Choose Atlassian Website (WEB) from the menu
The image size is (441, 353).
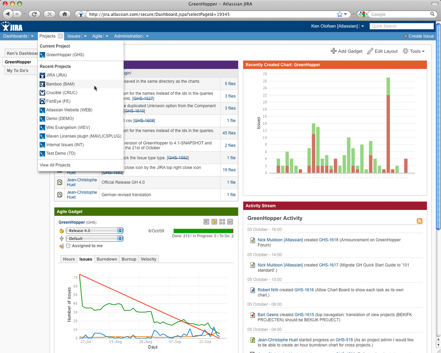(x=80, y=110)
